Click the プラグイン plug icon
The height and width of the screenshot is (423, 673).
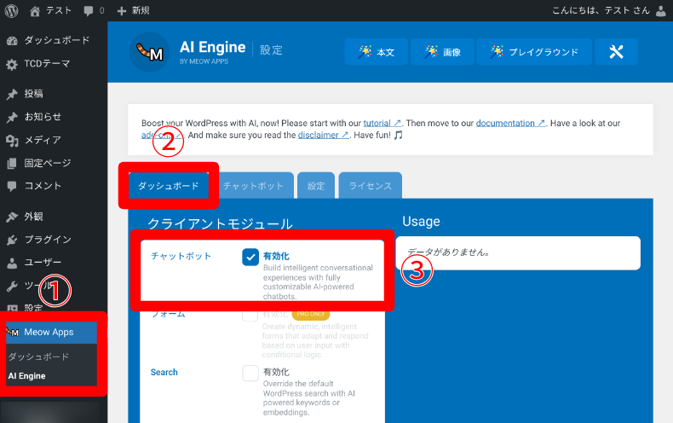[x=12, y=240]
